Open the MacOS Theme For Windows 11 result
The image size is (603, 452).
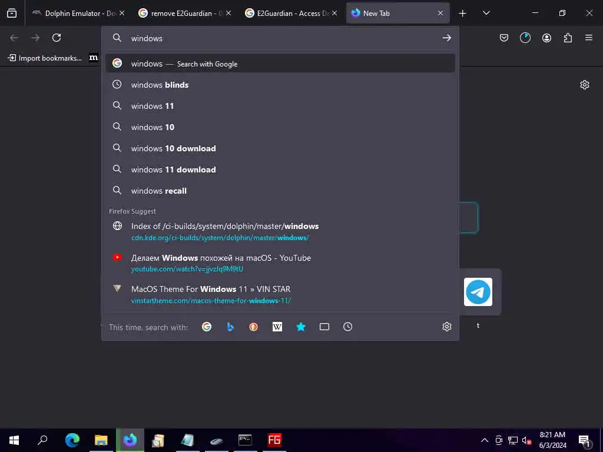280,294
